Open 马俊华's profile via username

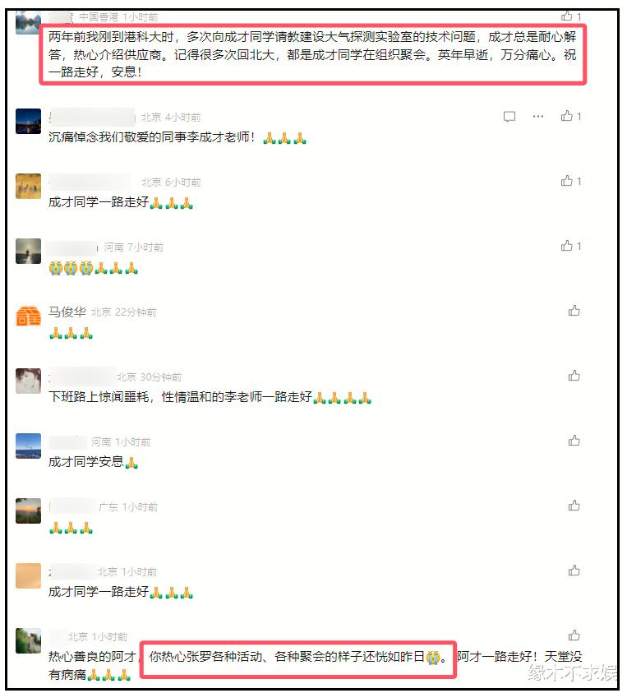click(67, 312)
